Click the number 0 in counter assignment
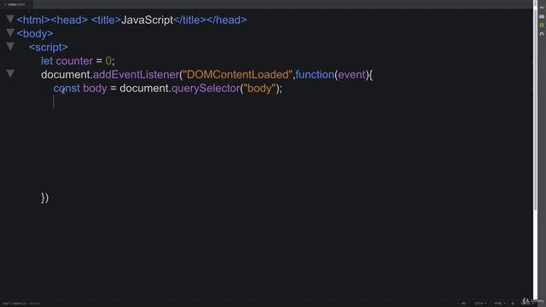The width and height of the screenshot is (546, 307). click(108, 61)
